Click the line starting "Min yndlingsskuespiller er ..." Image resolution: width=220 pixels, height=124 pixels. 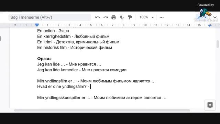point(102,97)
